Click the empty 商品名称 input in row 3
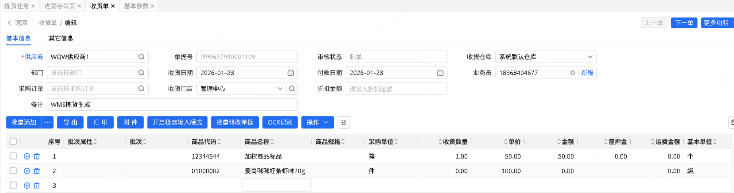 tap(276, 185)
